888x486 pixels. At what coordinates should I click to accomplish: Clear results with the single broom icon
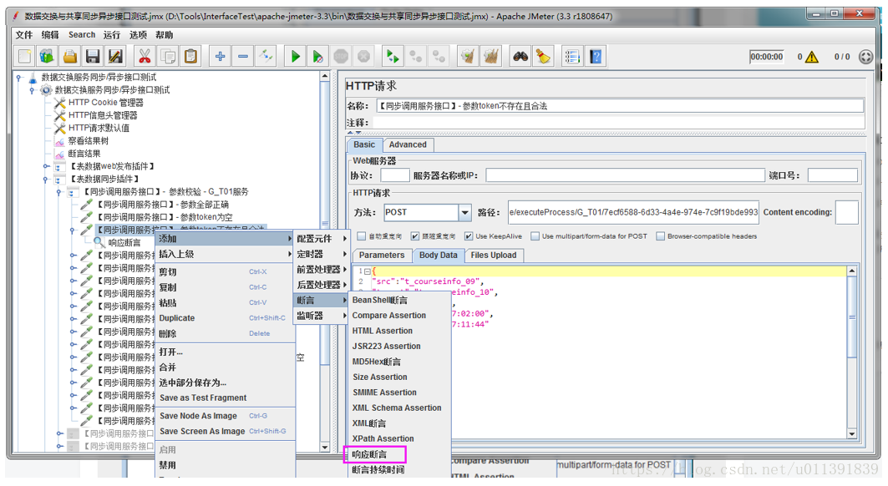(x=468, y=57)
